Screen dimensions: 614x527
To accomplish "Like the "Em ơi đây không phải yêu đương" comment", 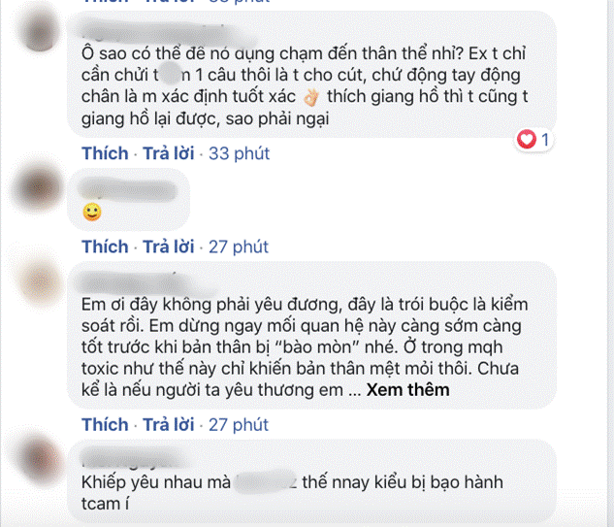I will point(105,425).
